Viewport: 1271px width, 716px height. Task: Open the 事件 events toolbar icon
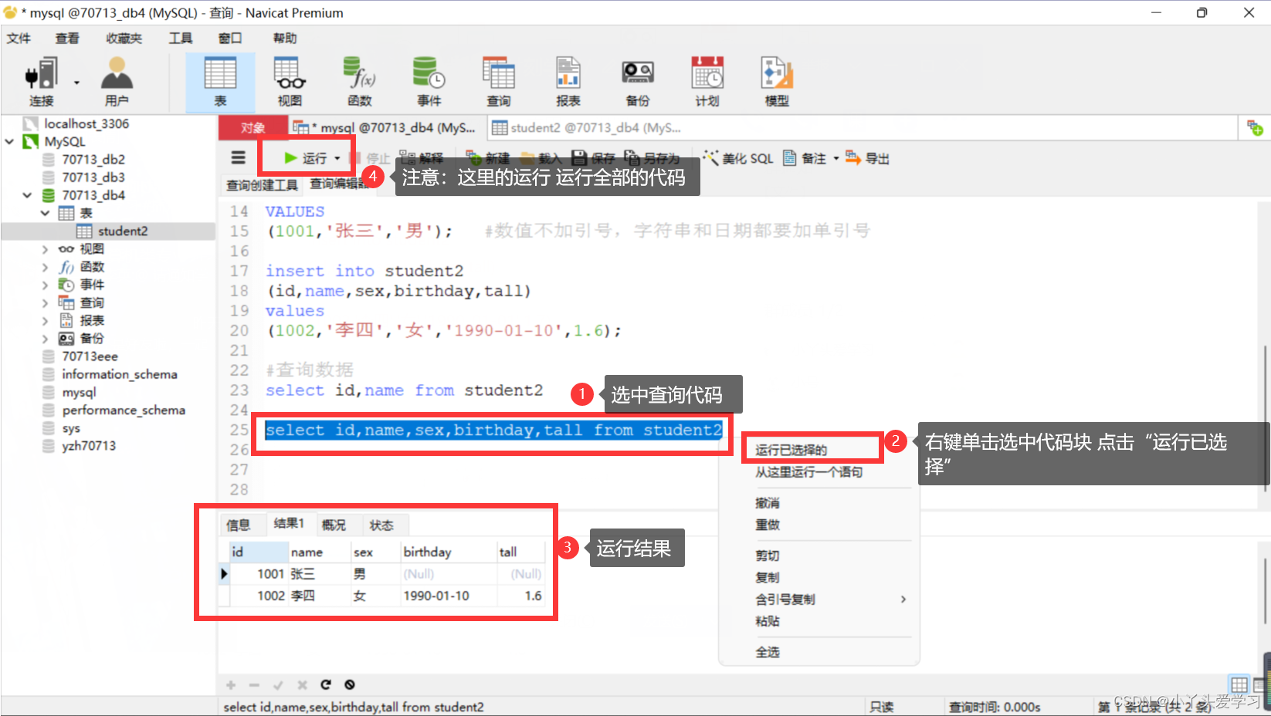429,82
